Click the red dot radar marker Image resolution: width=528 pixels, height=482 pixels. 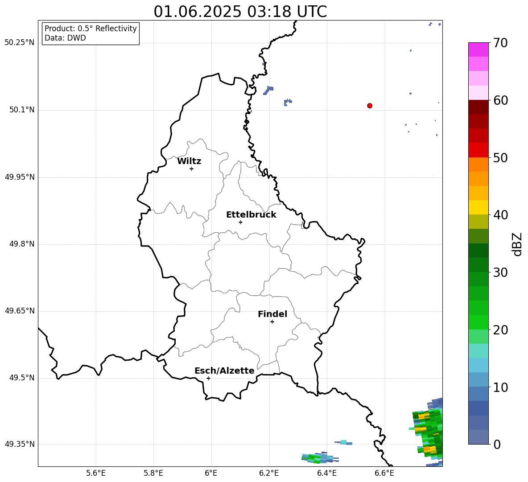(x=370, y=106)
